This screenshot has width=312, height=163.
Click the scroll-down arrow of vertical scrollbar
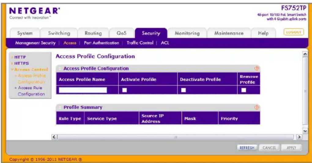coord(305,131)
